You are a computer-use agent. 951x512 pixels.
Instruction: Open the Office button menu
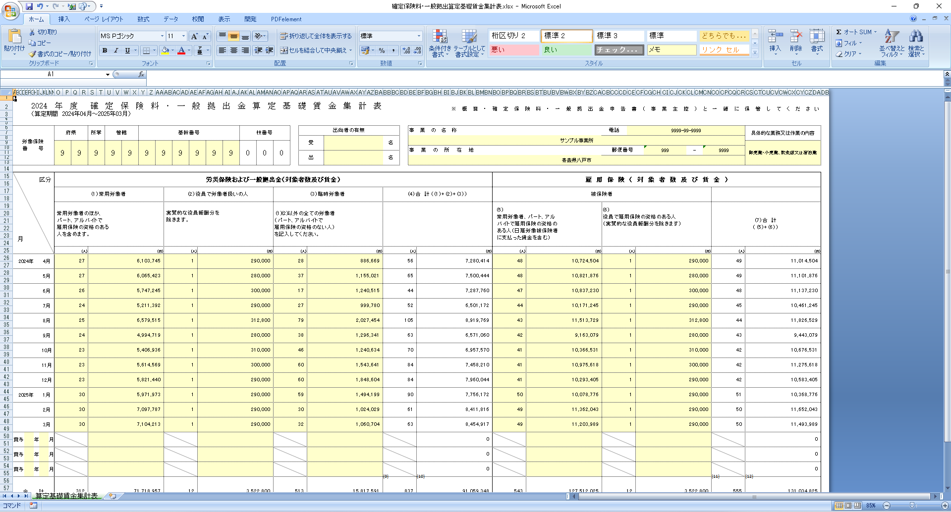[10, 10]
